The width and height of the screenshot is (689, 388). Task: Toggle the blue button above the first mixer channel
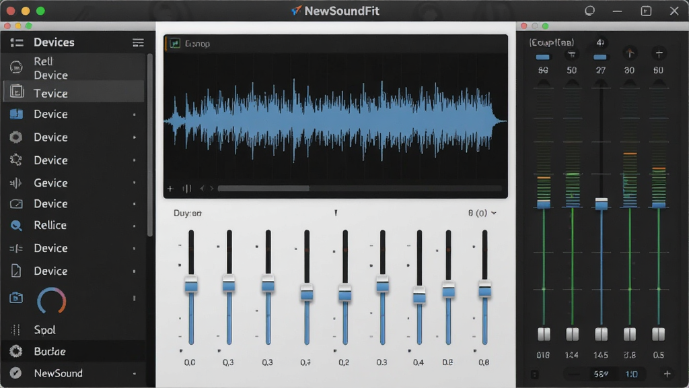[x=543, y=57]
